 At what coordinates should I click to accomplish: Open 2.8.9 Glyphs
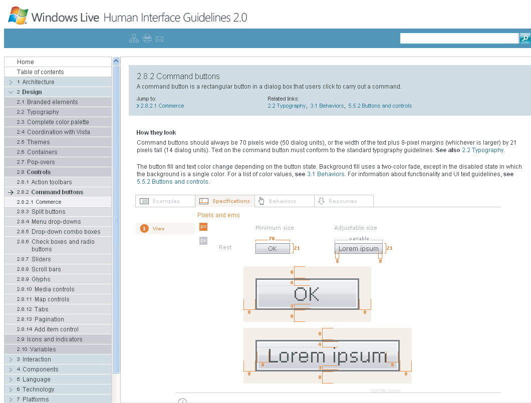pos(58,279)
